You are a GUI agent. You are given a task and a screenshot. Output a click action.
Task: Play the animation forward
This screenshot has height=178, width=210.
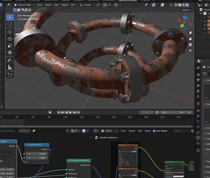(70, 112)
